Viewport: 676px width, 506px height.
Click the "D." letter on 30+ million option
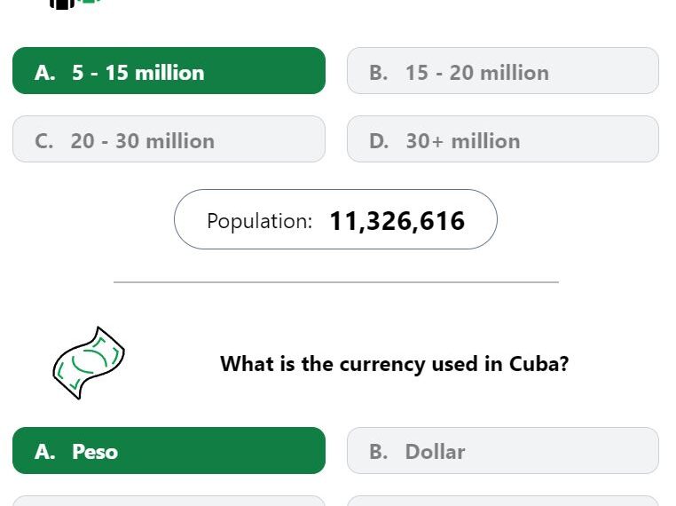point(379,141)
